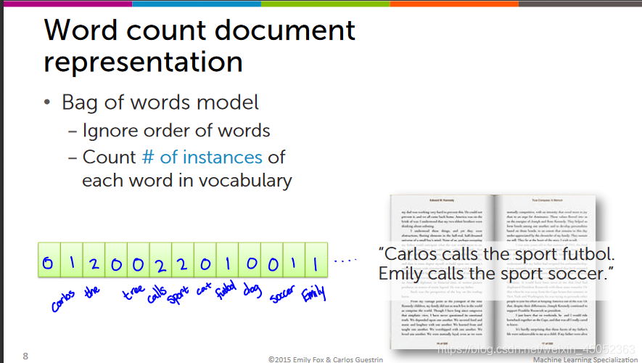
Task: Click the handwritten label "futbol"
Action: pyautogui.click(x=226, y=290)
